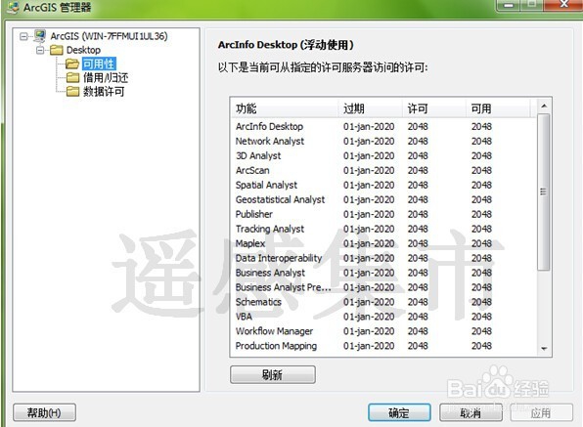Select the 可用性 tree item
Image resolution: width=583 pixels, height=427 pixels.
tap(99, 64)
